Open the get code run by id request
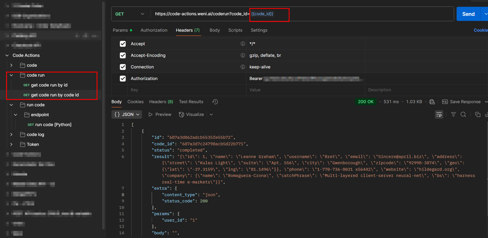 pyautogui.click(x=49, y=85)
